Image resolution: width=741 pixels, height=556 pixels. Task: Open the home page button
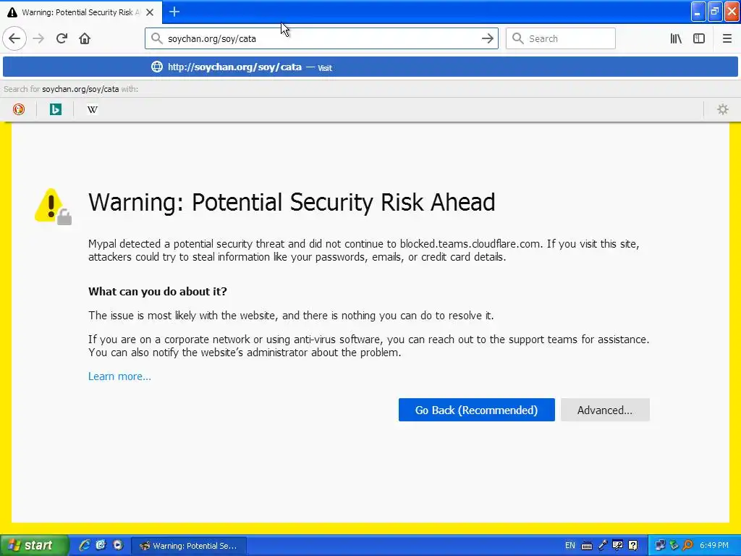coord(85,38)
